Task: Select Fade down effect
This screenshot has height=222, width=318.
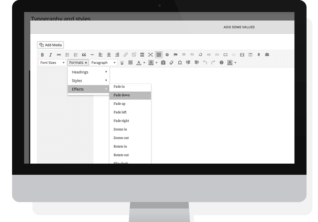Action: pos(130,95)
